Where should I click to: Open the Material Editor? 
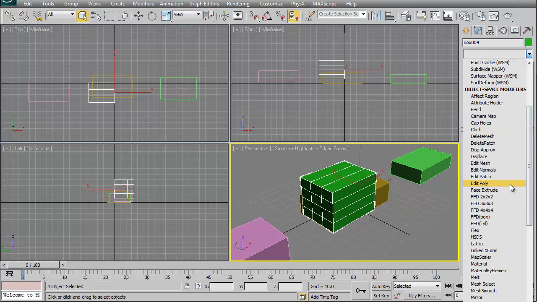click(464, 16)
